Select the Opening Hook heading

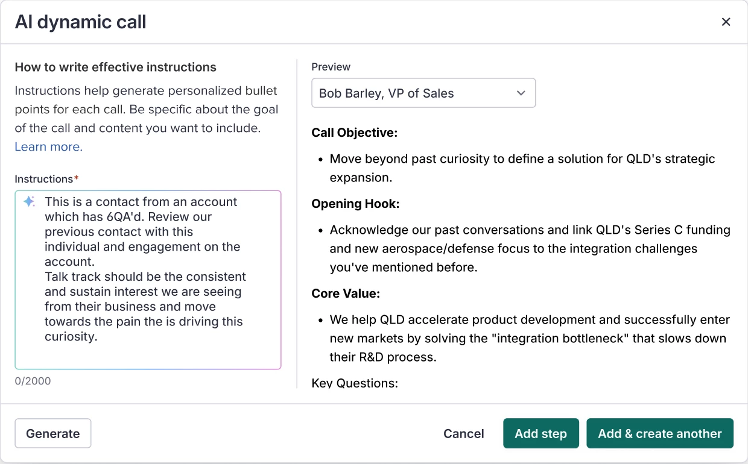pyautogui.click(x=355, y=204)
